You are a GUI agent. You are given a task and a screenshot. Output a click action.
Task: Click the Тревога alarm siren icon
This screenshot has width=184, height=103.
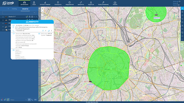coord(115,3)
